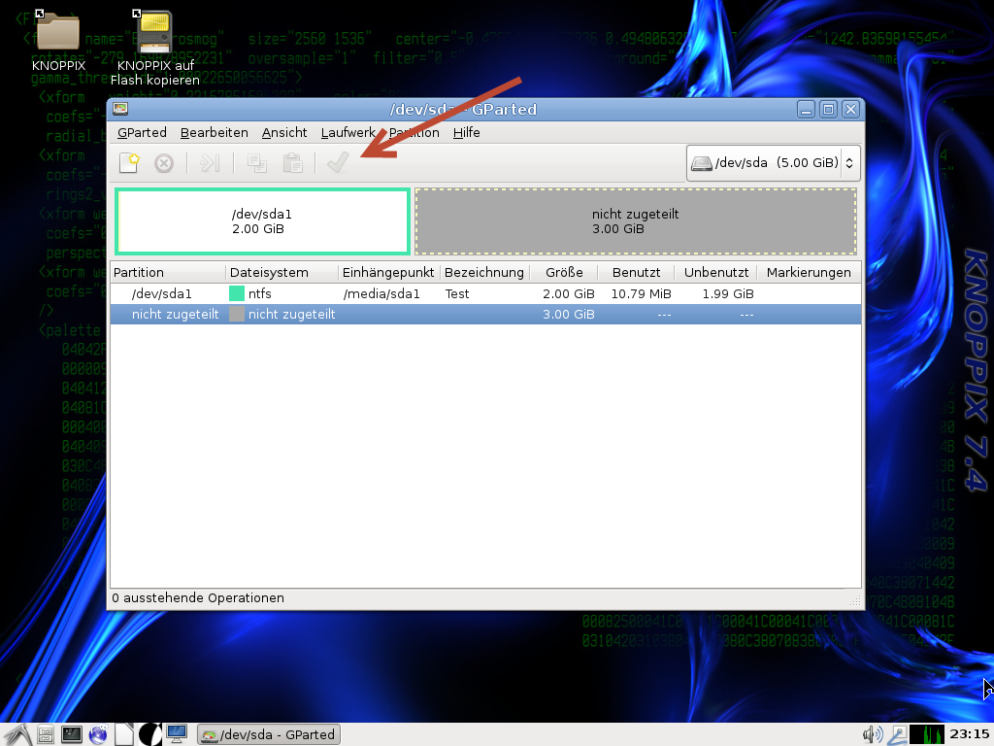The image size is (994, 746).
Task: Click the '/media/sda1' mount point cell
Action: [x=381, y=293]
